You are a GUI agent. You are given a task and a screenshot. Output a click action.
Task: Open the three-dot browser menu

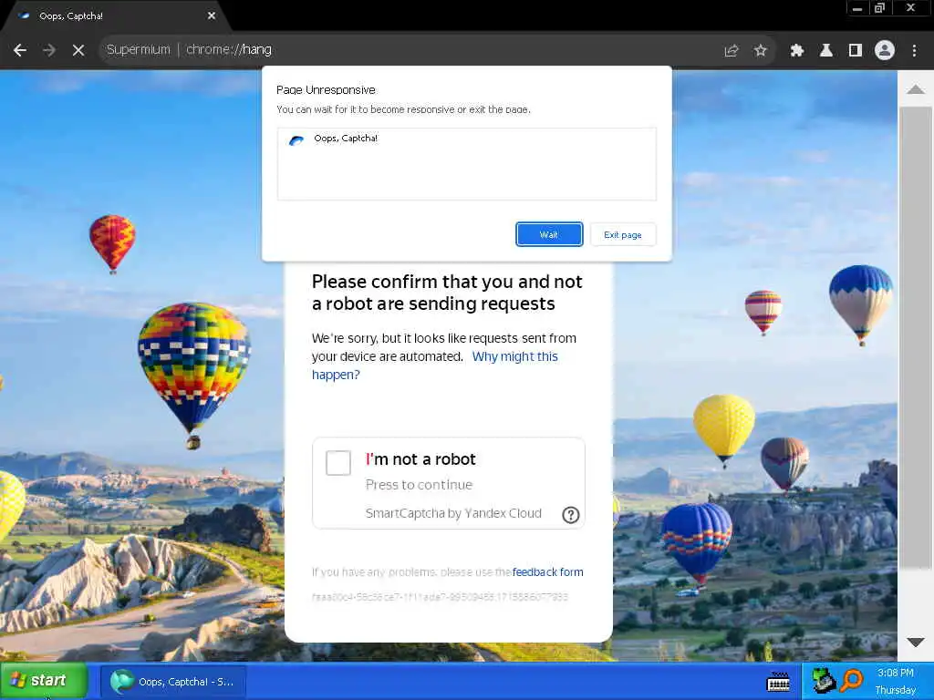[x=914, y=51]
